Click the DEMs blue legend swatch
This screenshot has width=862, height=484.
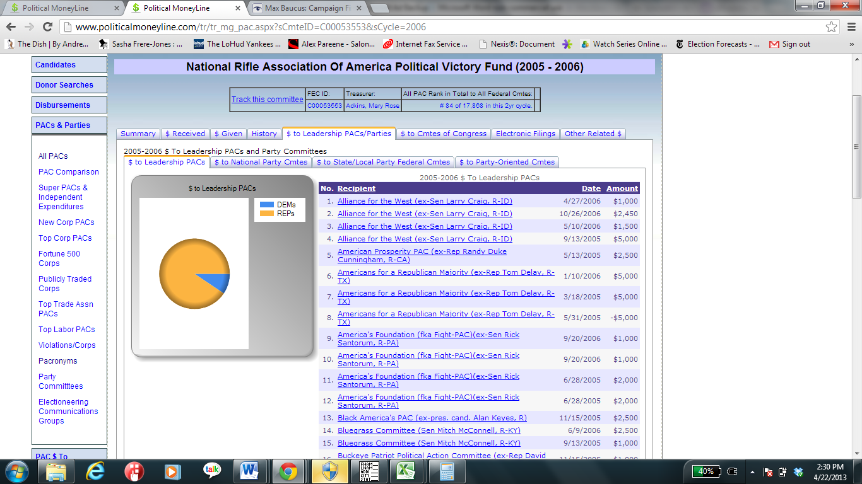pos(267,205)
